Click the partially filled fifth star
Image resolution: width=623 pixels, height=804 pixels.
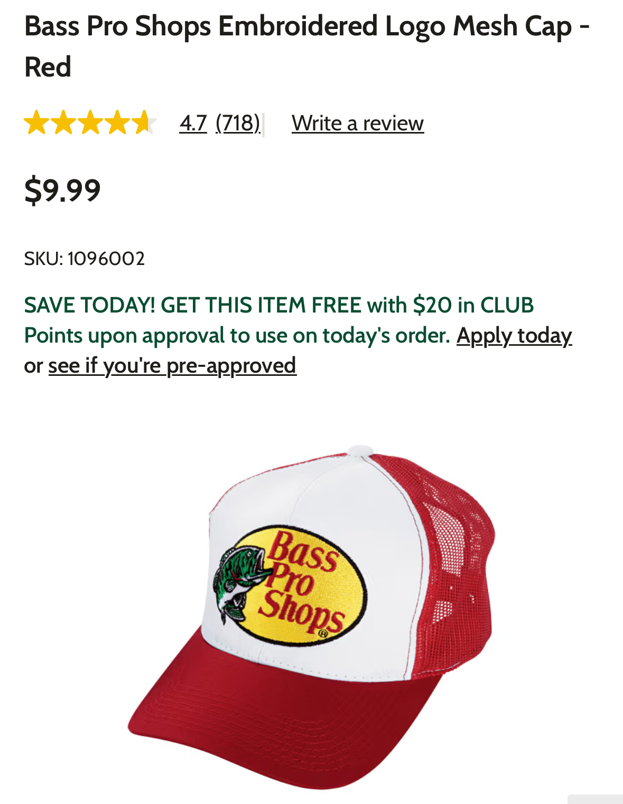pyautogui.click(x=144, y=122)
